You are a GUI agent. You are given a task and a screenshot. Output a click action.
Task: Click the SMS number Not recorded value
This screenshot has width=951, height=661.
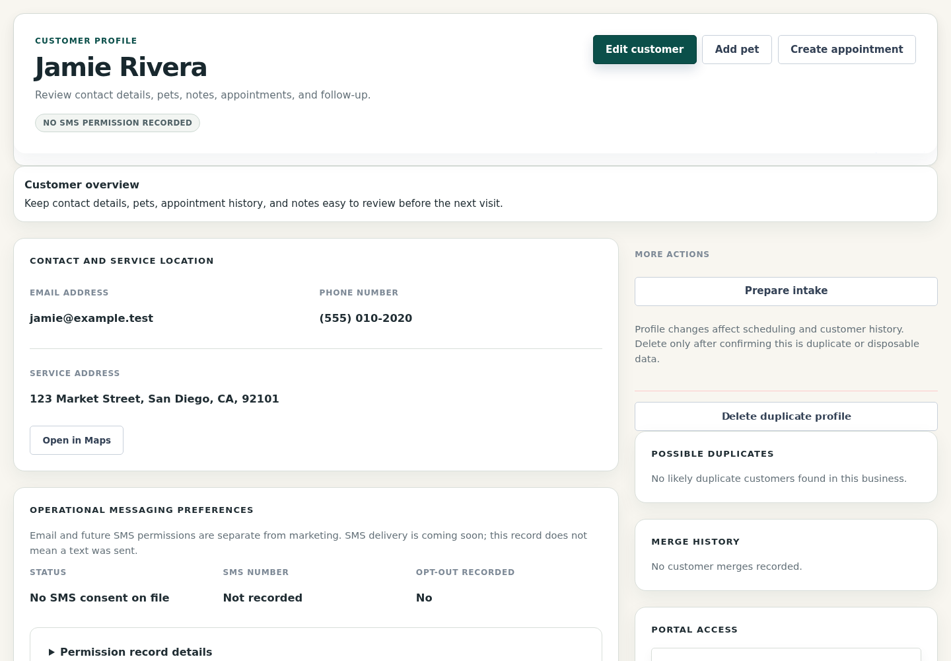pyautogui.click(x=263, y=598)
